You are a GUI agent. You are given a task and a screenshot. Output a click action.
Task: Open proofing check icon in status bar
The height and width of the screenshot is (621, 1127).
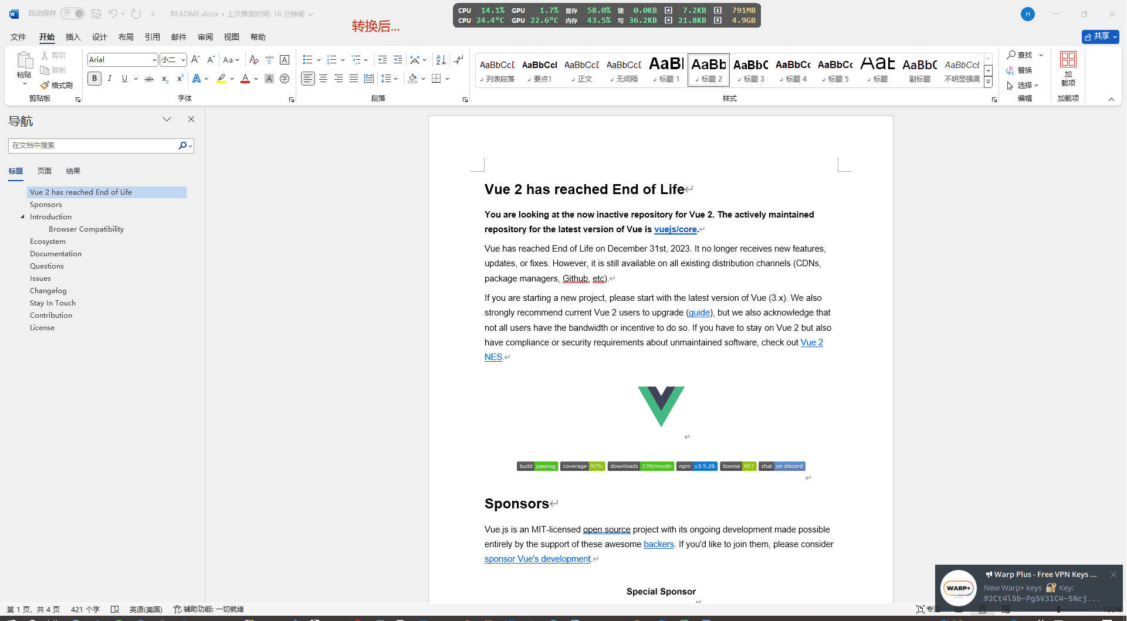coord(115,609)
